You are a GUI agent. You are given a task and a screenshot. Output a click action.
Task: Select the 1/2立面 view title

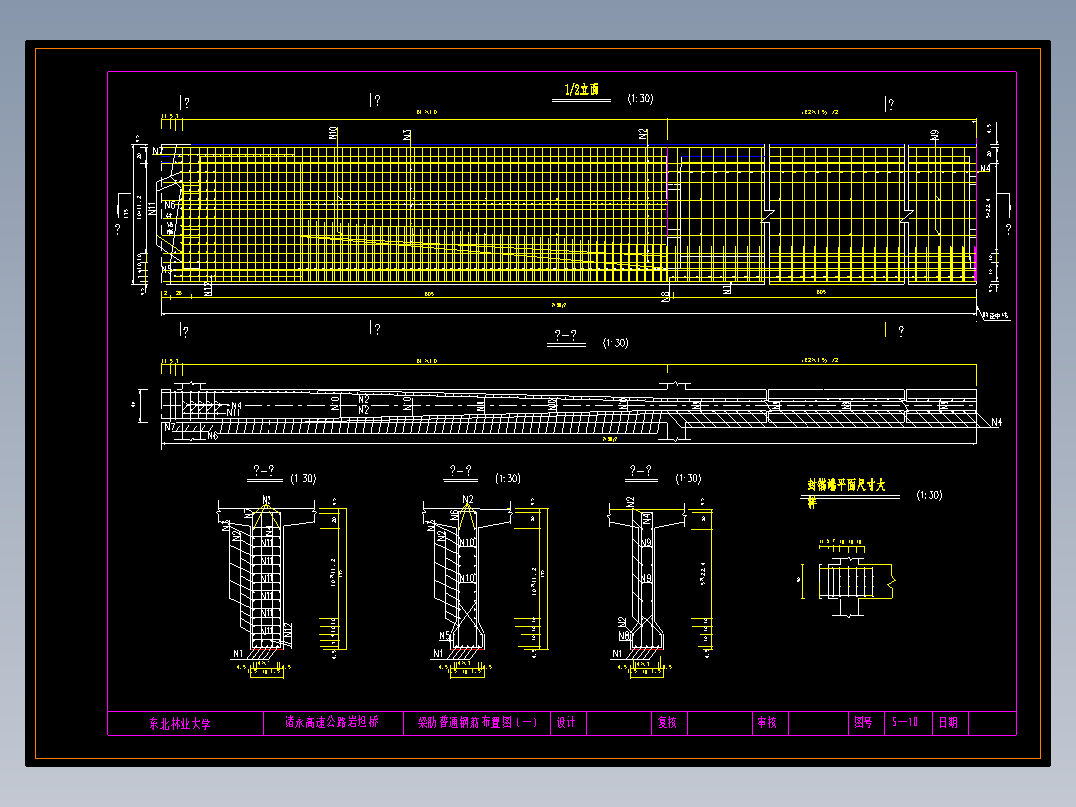click(581, 89)
